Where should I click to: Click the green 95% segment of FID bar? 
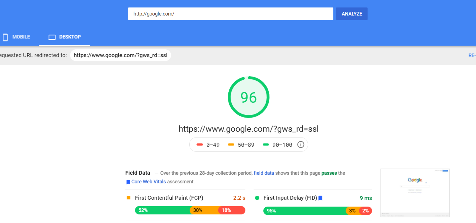[x=304, y=211]
